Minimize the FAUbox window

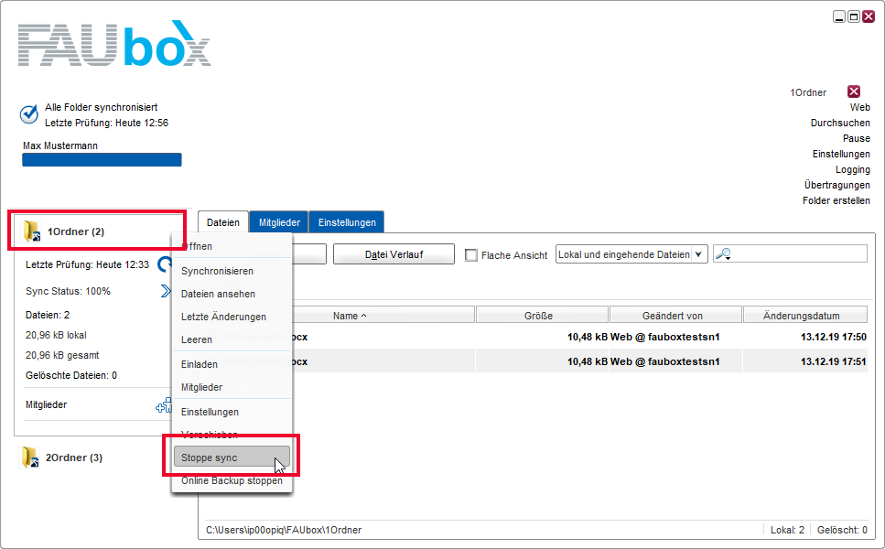(x=839, y=16)
